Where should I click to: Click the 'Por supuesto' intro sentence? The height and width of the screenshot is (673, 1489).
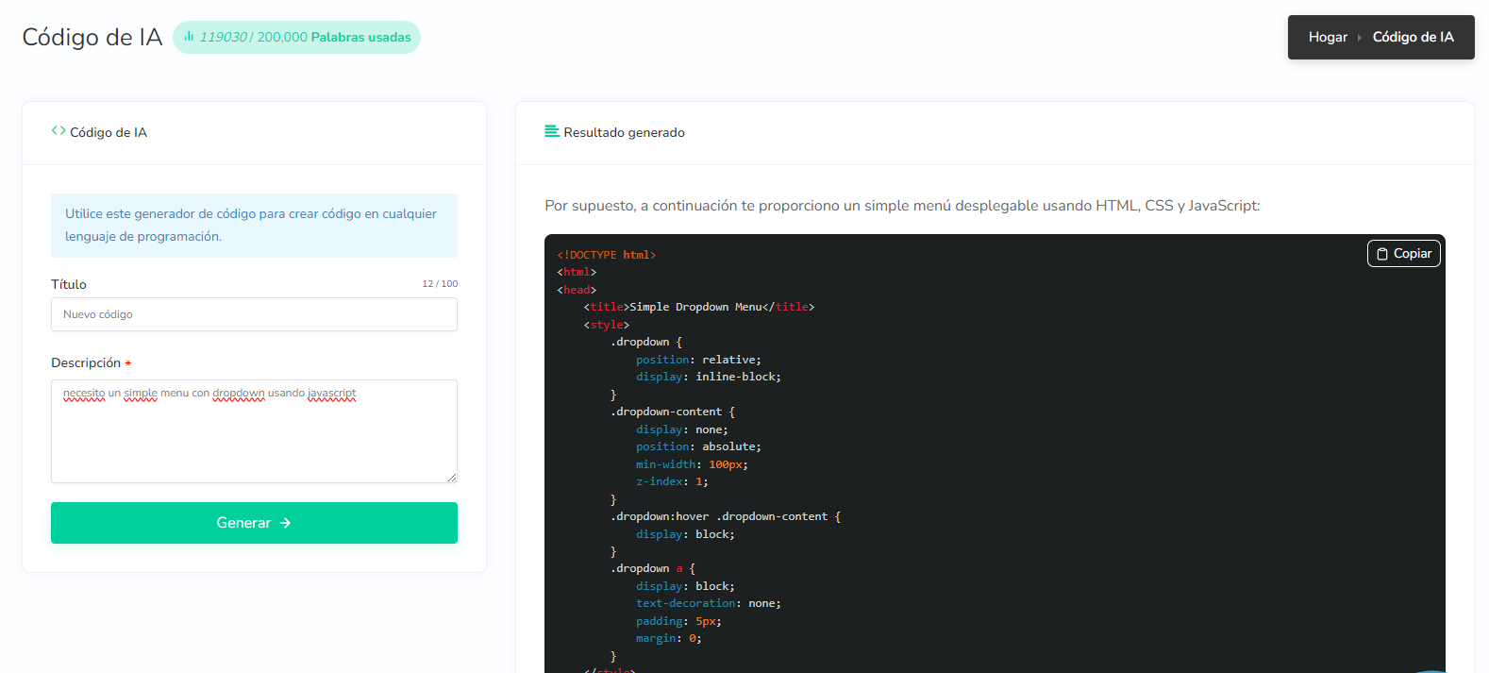(902, 206)
